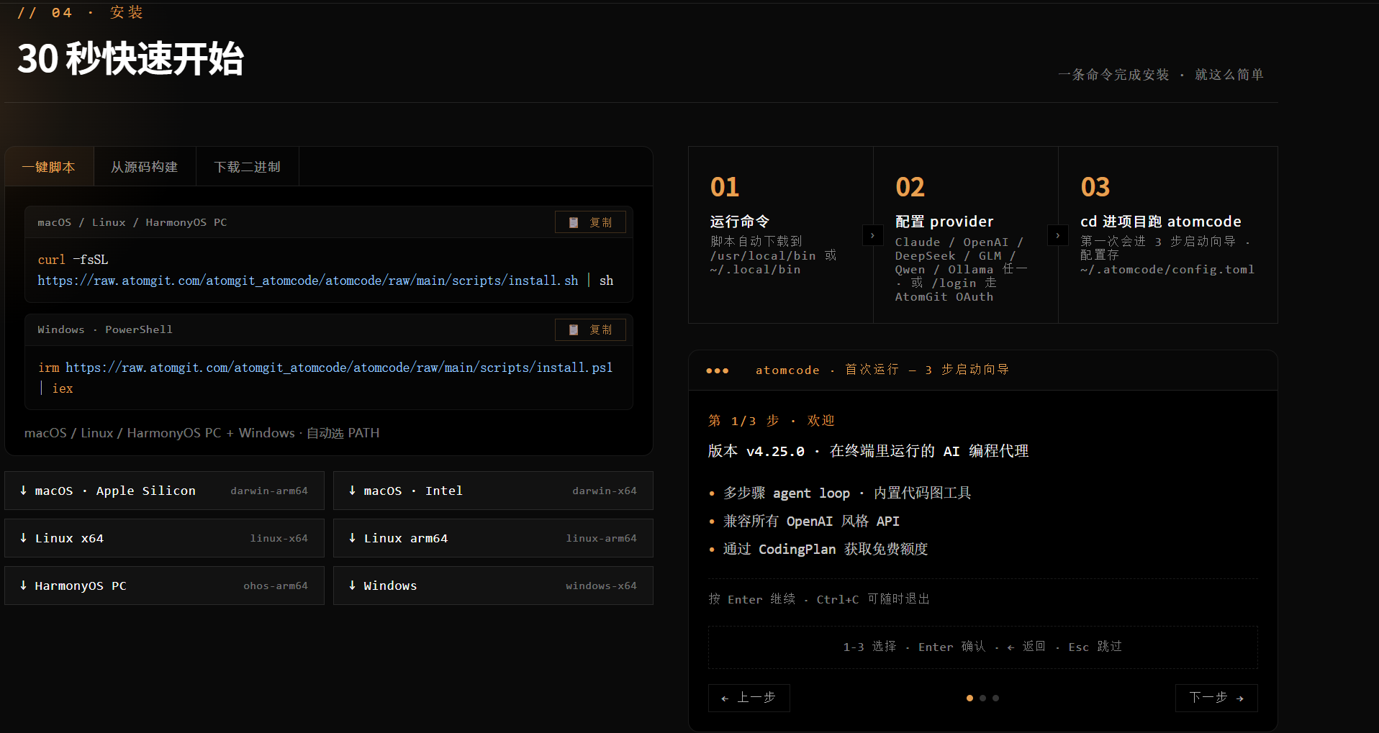This screenshot has width=1379, height=733.
Task: Click the macOS Intel download arrow
Action: click(x=352, y=491)
